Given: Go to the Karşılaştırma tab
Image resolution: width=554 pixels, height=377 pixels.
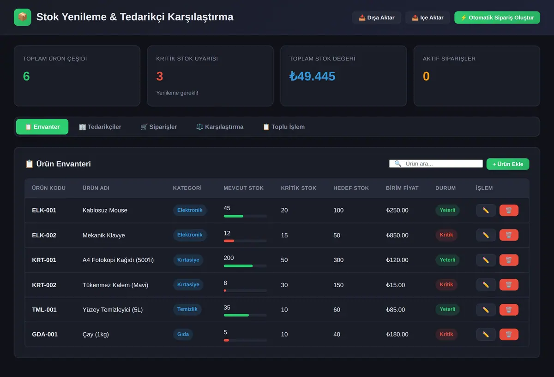Looking at the screenshot, I should [x=220, y=127].
